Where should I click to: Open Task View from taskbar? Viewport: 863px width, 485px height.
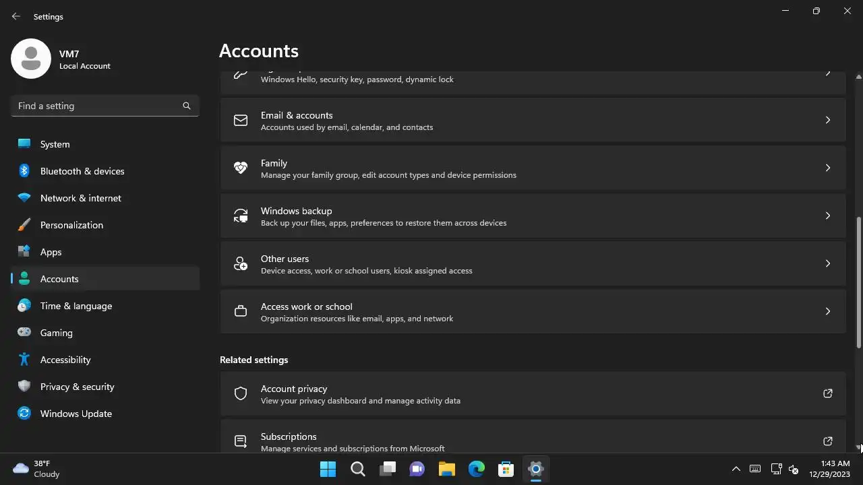tap(388, 469)
